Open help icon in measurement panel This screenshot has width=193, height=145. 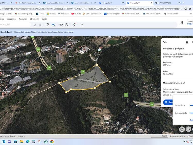pos(187,42)
